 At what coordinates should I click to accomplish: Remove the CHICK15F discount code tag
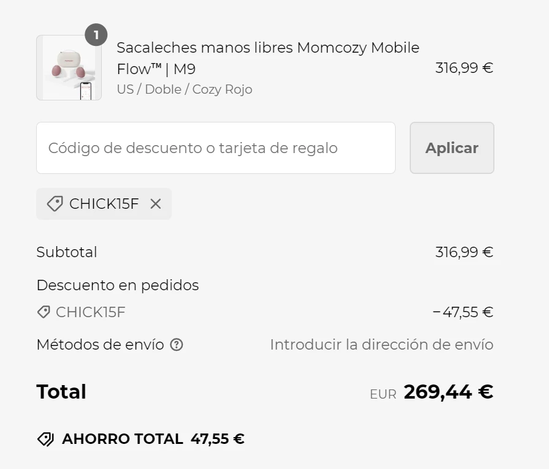(x=155, y=204)
